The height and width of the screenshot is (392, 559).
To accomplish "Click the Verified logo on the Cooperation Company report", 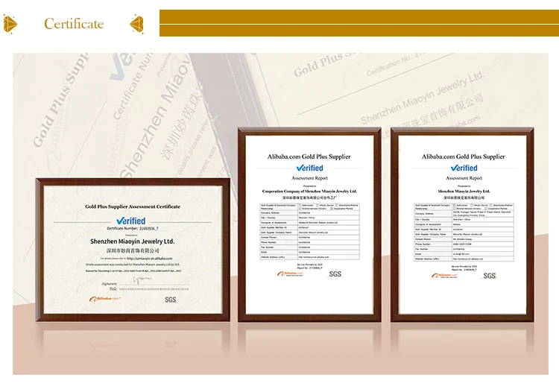I will tap(309, 168).
